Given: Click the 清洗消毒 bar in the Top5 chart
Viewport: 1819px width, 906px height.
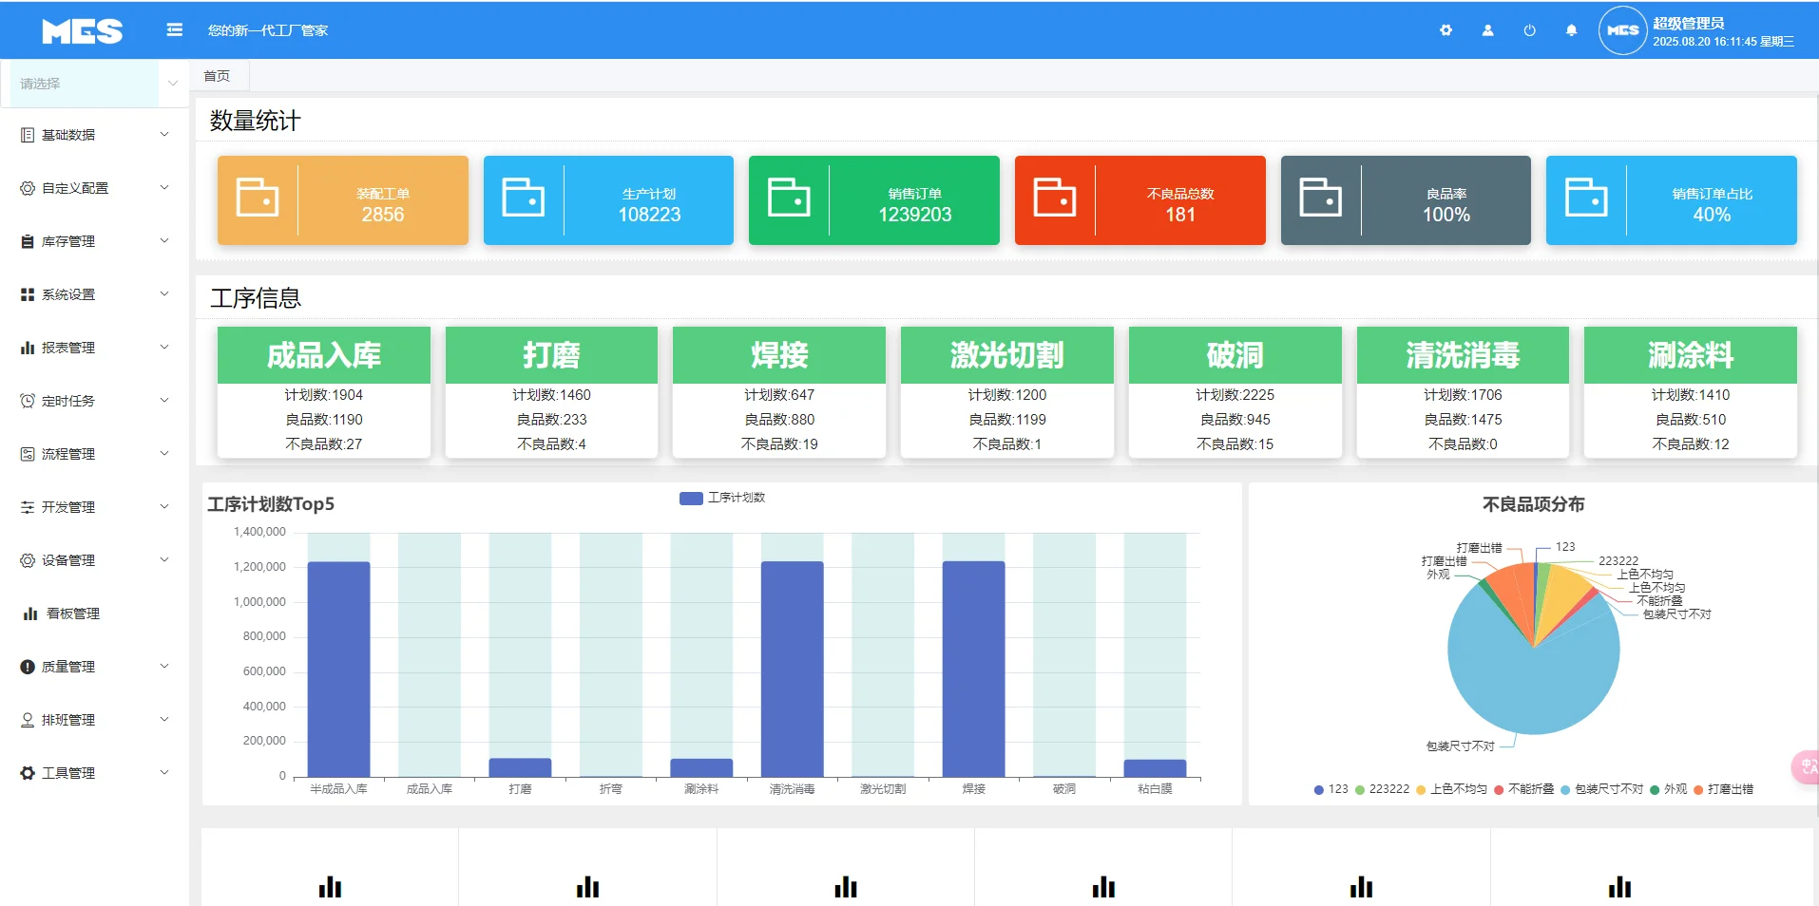Looking at the screenshot, I should tap(792, 670).
